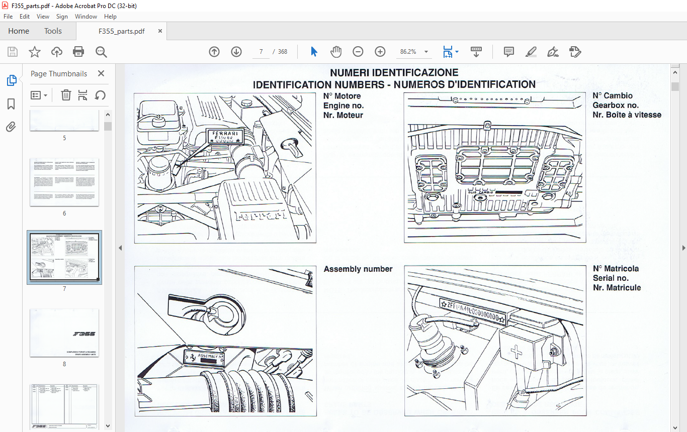This screenshot has height=432, width=687.
Task: Click the Save file icon
Action: click(x=13, y=52)
